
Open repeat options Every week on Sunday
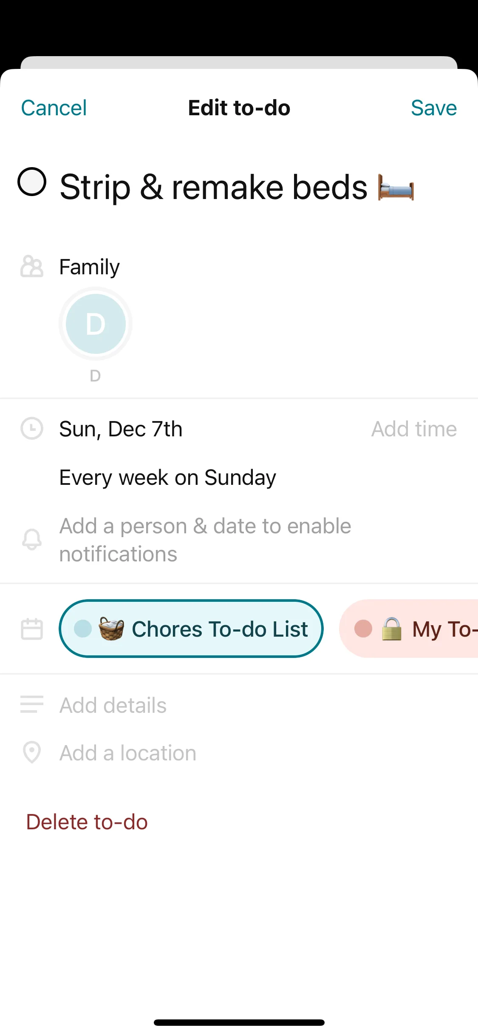pyautogui.click(x=168, y=478)
